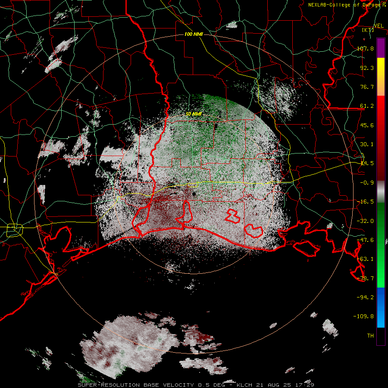Click the [KT] units label
Viewport: 388px width, 388px height.
368,30
